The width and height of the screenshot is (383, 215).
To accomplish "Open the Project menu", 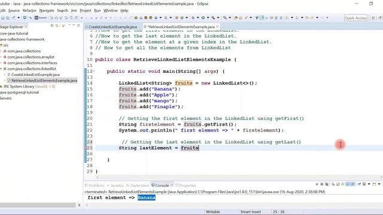I will click(x=86, y=11).
